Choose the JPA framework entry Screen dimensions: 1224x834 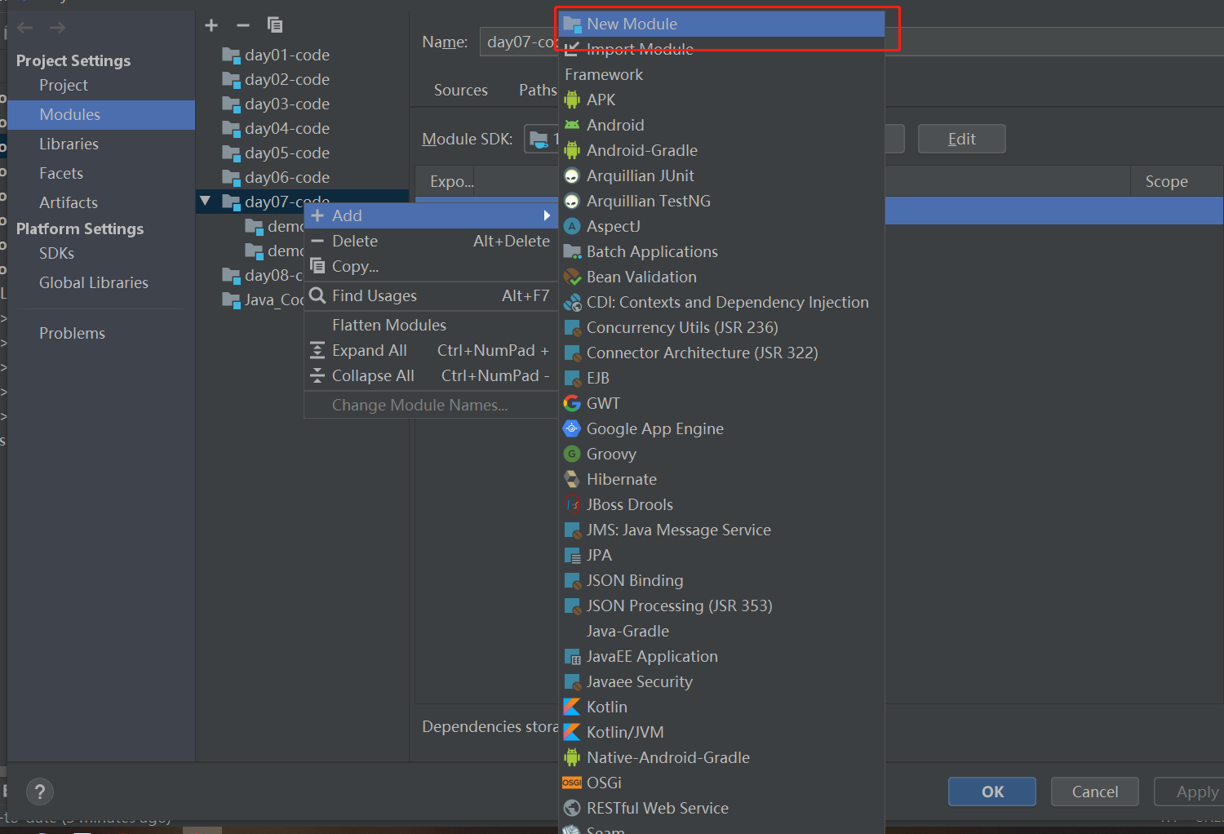[722, 555]
